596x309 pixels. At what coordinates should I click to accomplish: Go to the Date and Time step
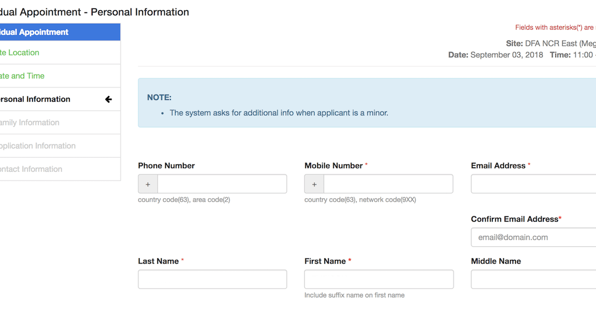tap(23, 76)
